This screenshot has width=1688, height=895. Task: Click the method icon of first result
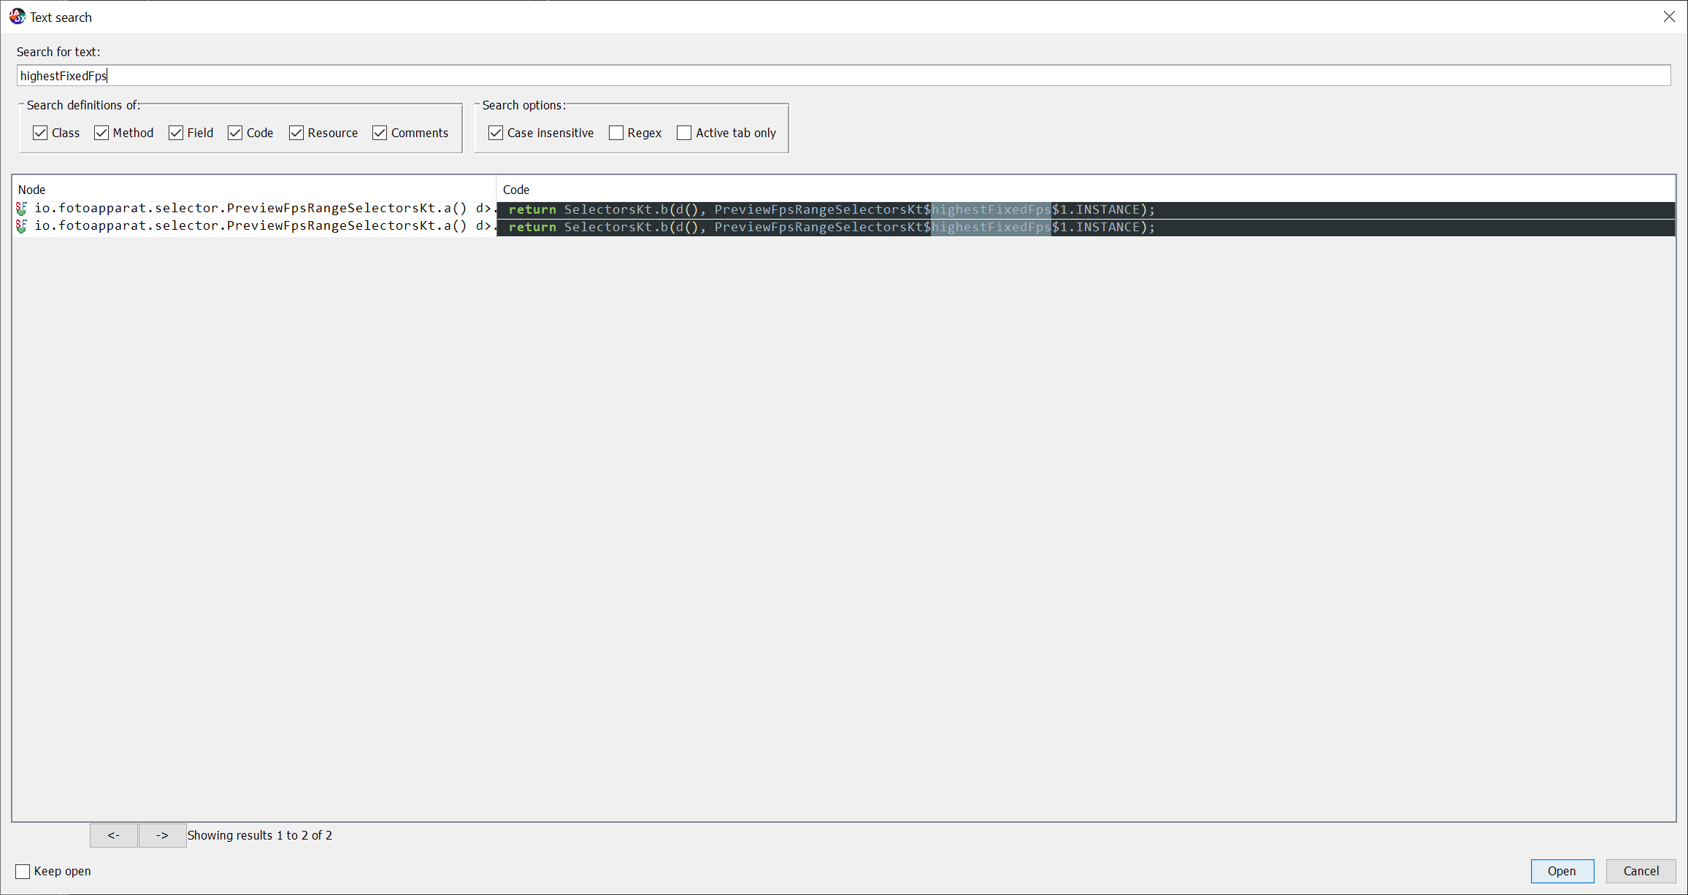point(21,209)
